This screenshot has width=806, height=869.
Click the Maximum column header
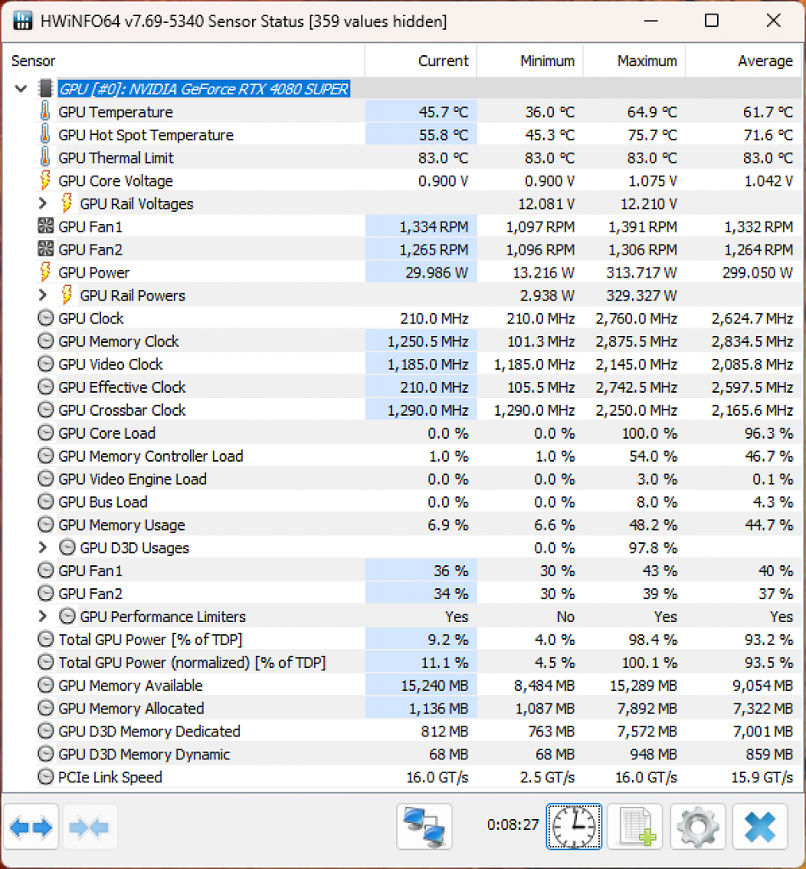635,60
